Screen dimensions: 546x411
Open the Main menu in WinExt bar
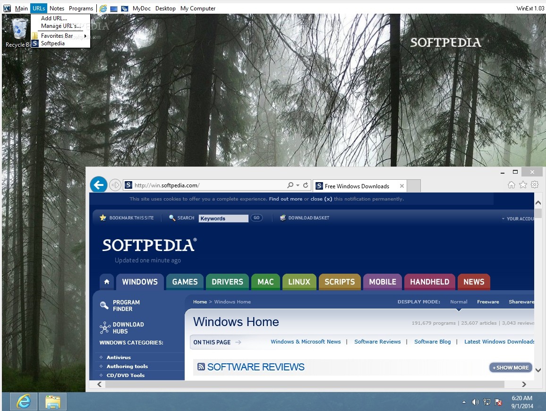click(21, 8)
